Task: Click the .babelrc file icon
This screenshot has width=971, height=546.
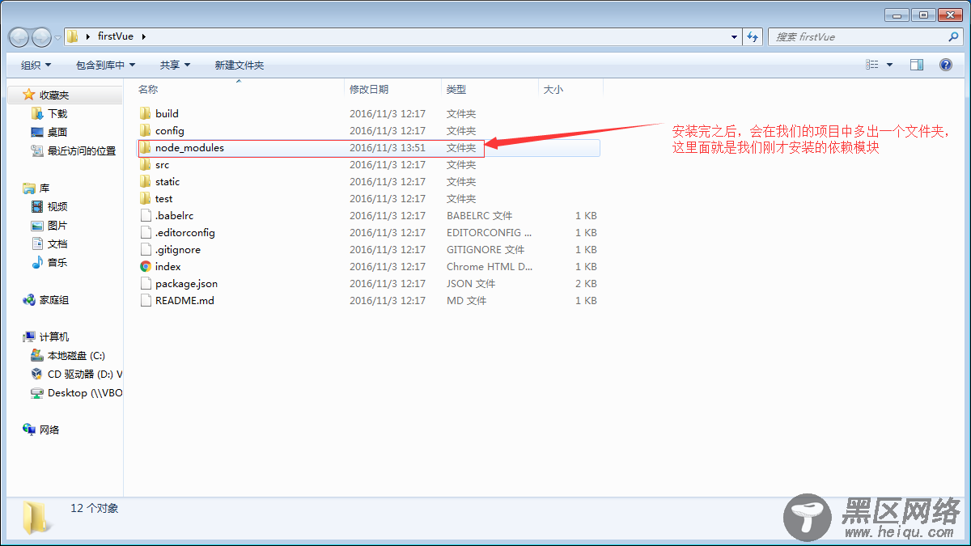Action: point(146,215)
